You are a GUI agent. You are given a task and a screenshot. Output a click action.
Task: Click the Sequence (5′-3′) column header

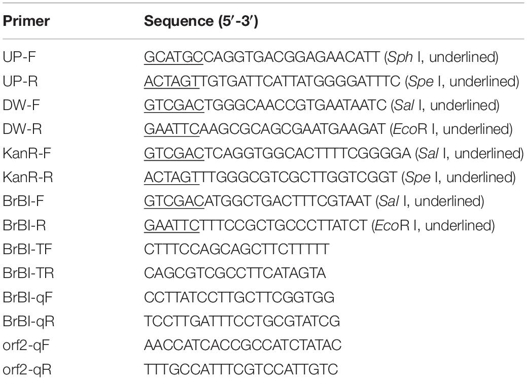click(x=201, y=21)
